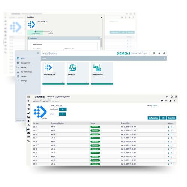Viewport: 187px width, 187px height.
Task: Click the copy icon for version 0.0.30
Action: coord(172,142)
